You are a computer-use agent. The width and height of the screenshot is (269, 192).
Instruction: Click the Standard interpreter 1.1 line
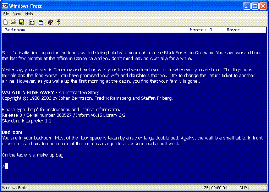tap(27, 121)
